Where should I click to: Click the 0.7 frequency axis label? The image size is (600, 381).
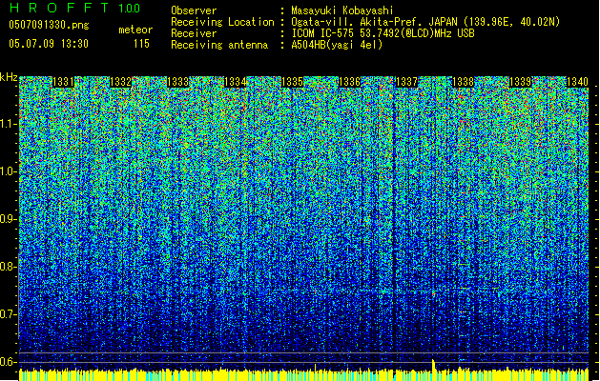point(8,314)
